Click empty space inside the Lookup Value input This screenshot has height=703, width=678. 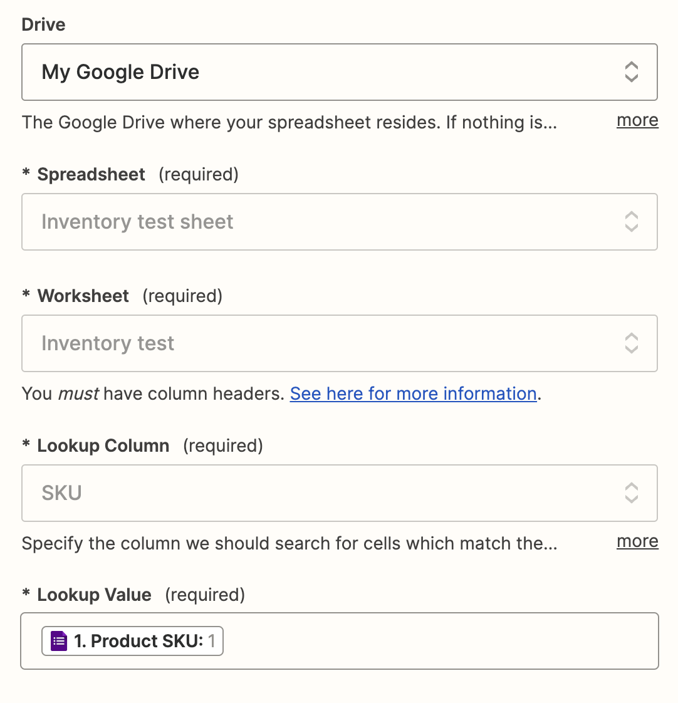439,641
